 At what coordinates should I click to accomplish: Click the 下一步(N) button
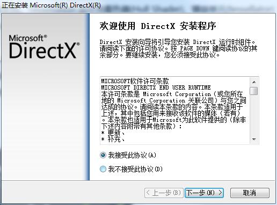pyautogui.click(x=204, y=193)
